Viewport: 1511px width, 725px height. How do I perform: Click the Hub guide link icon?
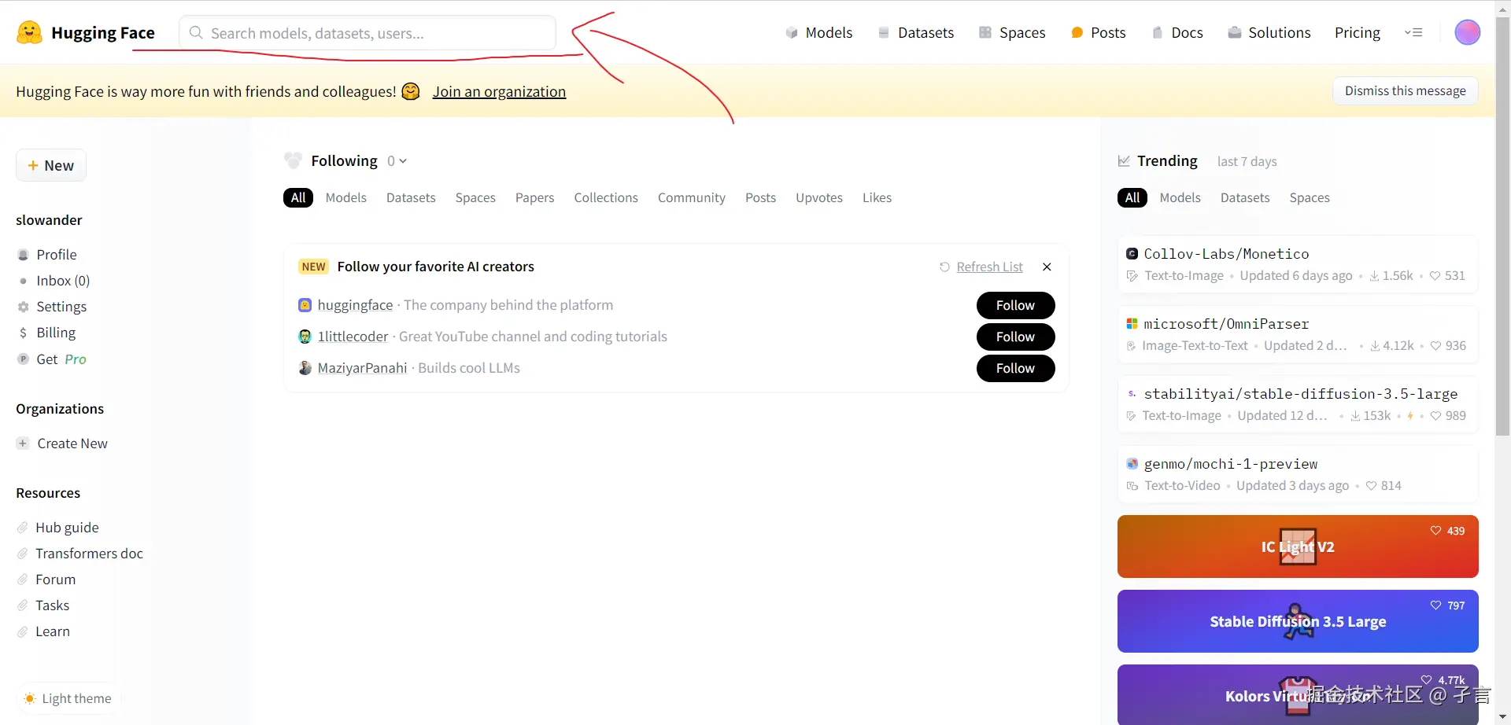[23, 528]
